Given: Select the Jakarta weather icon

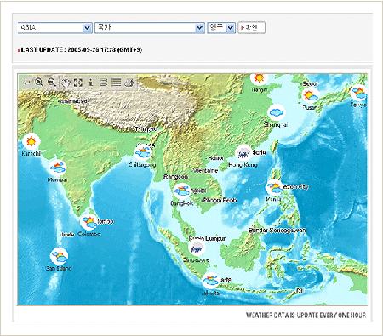Looking at the screenshot, I should tap(210, 280).
